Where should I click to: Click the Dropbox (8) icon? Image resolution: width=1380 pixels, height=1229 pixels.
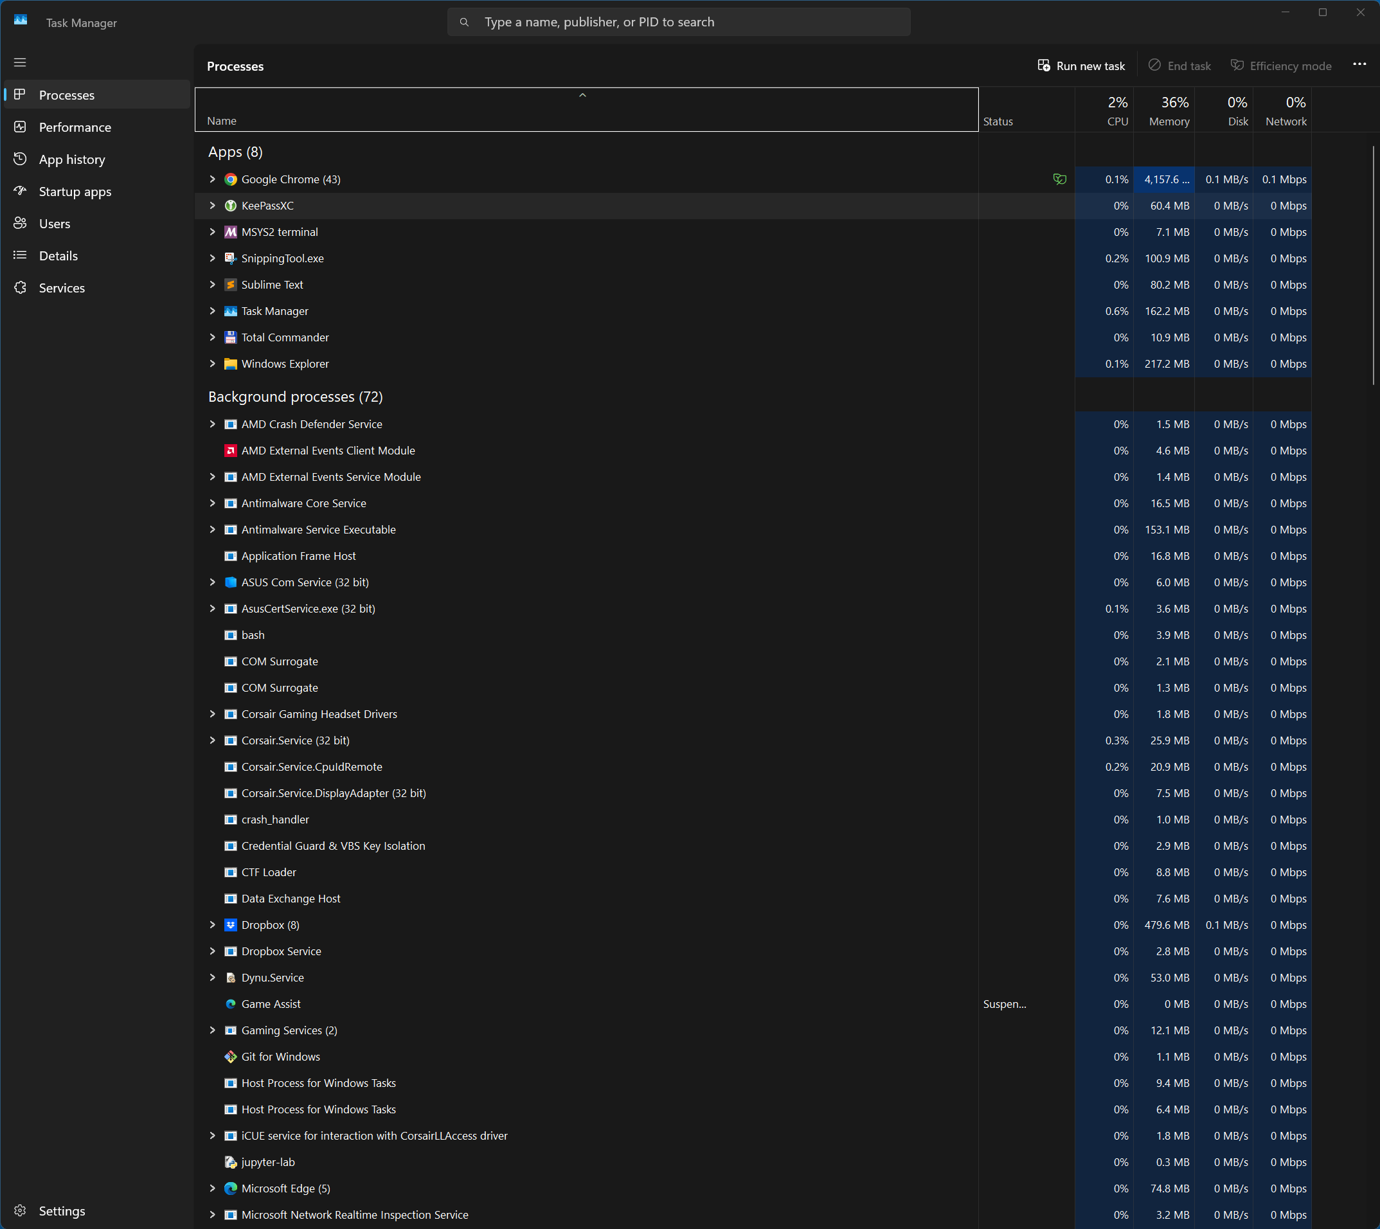point(230,925)
